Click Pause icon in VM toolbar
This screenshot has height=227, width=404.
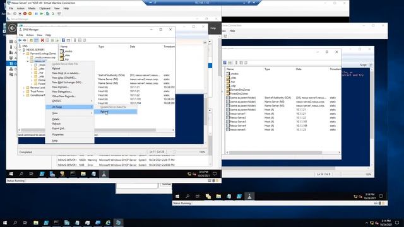(37, 14)
